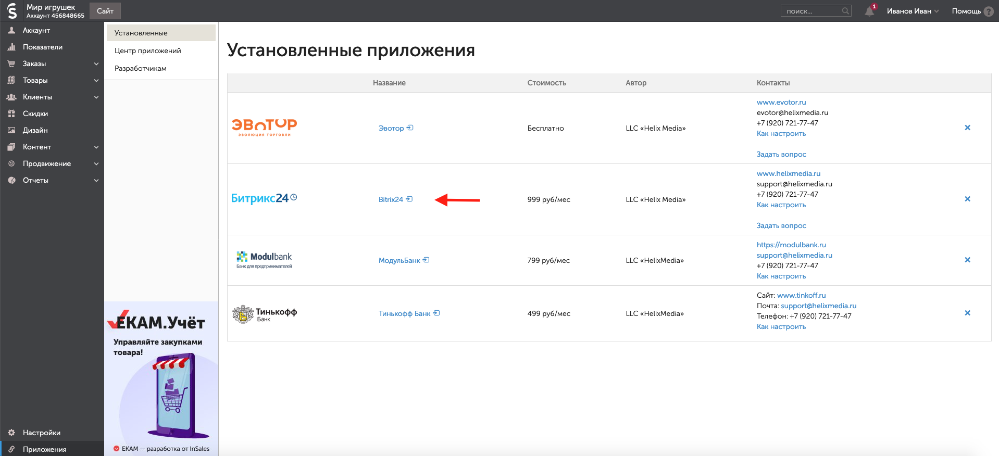Image resolution: width=999 pixels, height=456 pixels.
Task: Remove the Bitrix24 application
Action: (967, 199)
